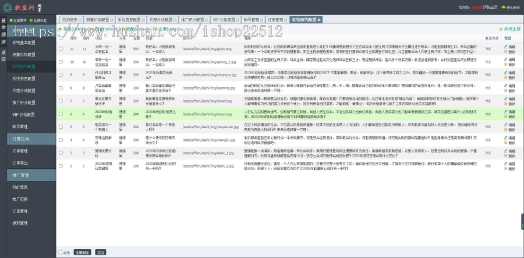Click the delete X icon in row 7

tap(505, 103)
